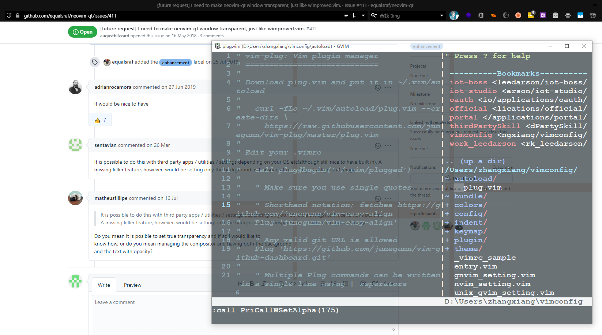This screenshot has height=335, width=602.
Task: Open the bookmarks dropdown arrow beside the star
Action: coord(364,15)
